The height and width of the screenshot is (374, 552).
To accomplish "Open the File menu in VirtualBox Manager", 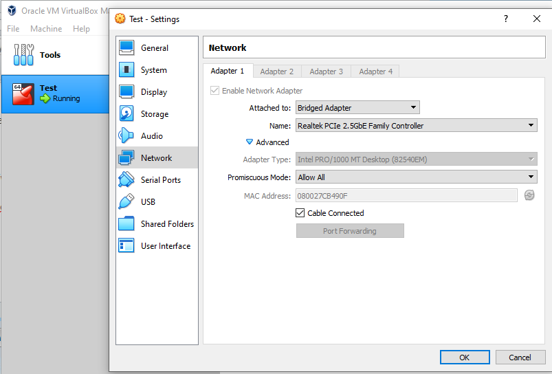I will 13,28.
